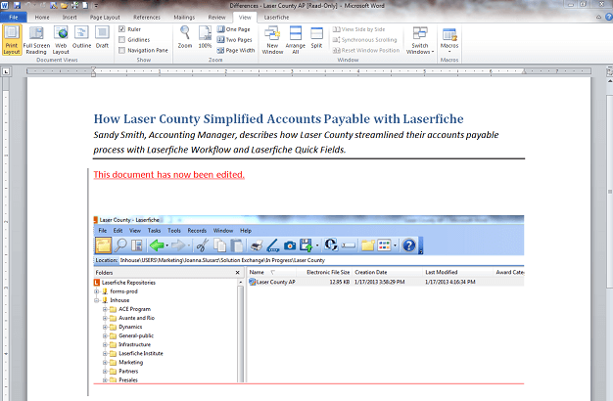
Task: Click the New Folder icon in Laserfiche screenshot
Action: [368, 245]
